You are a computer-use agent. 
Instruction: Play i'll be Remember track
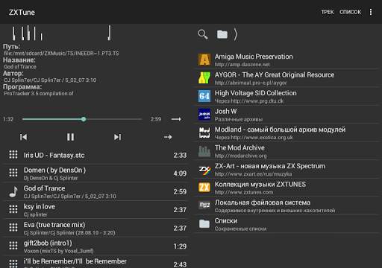click(95, 263)
